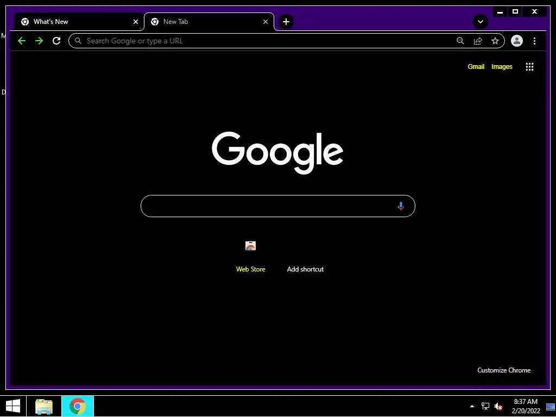
Task: Maximize the Chrome window
Action: (515, 12)
